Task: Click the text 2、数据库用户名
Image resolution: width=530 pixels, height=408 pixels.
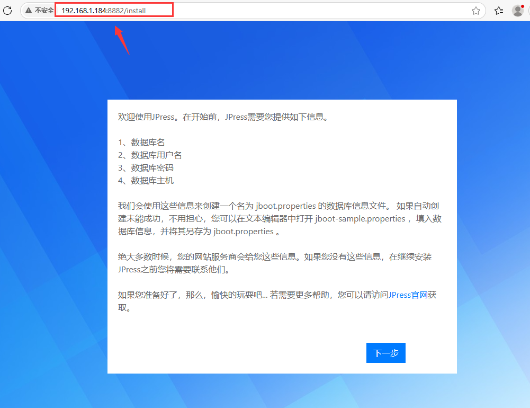Action: [150, 155]
